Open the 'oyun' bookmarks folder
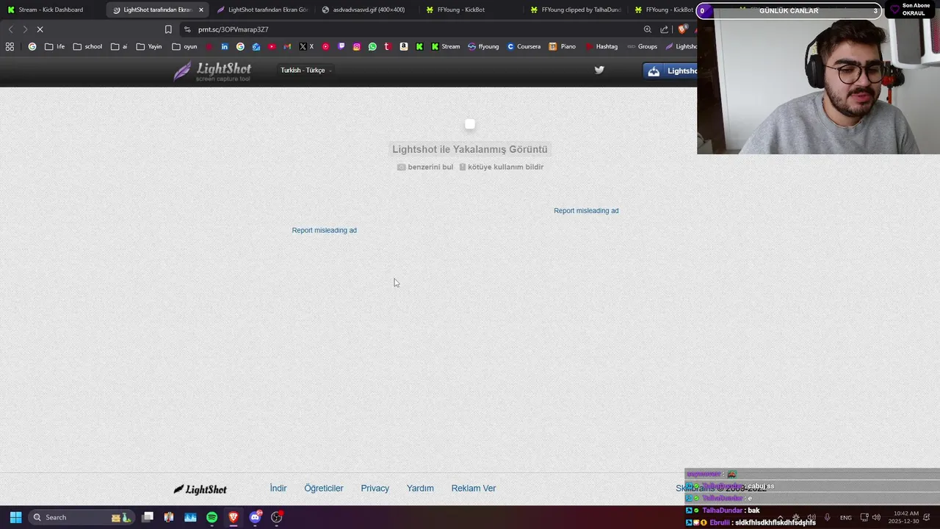The height and width of the screenshot is (529, 940). [x=184, y=46]
